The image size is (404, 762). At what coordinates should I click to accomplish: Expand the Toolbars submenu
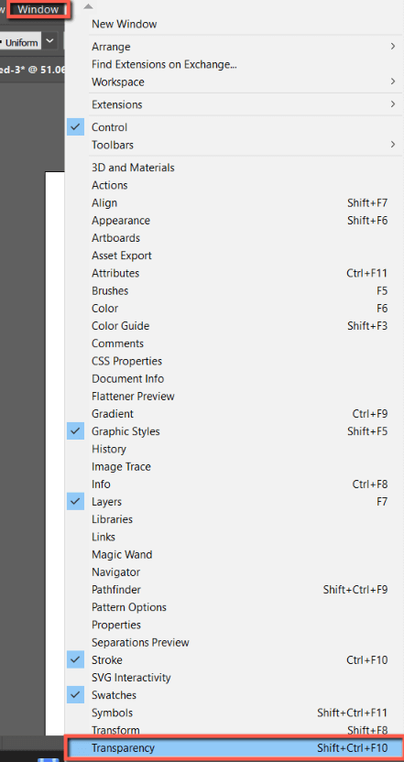(235, 145)
